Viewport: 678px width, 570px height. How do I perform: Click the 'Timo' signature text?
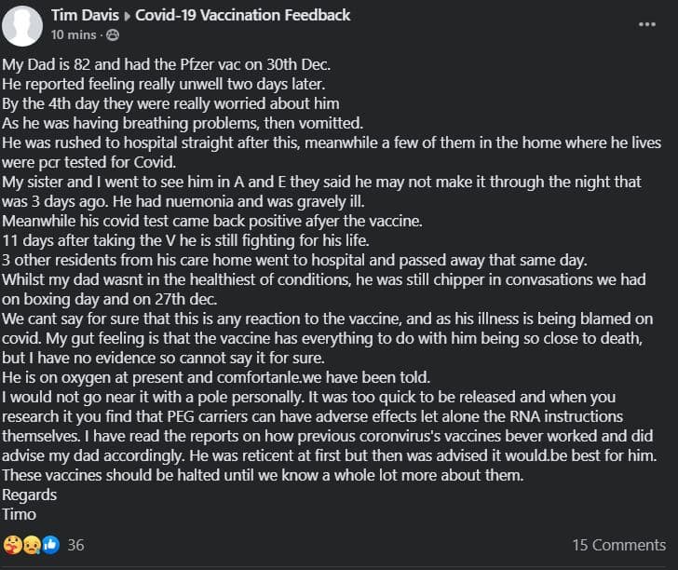(x=19, y=514)
